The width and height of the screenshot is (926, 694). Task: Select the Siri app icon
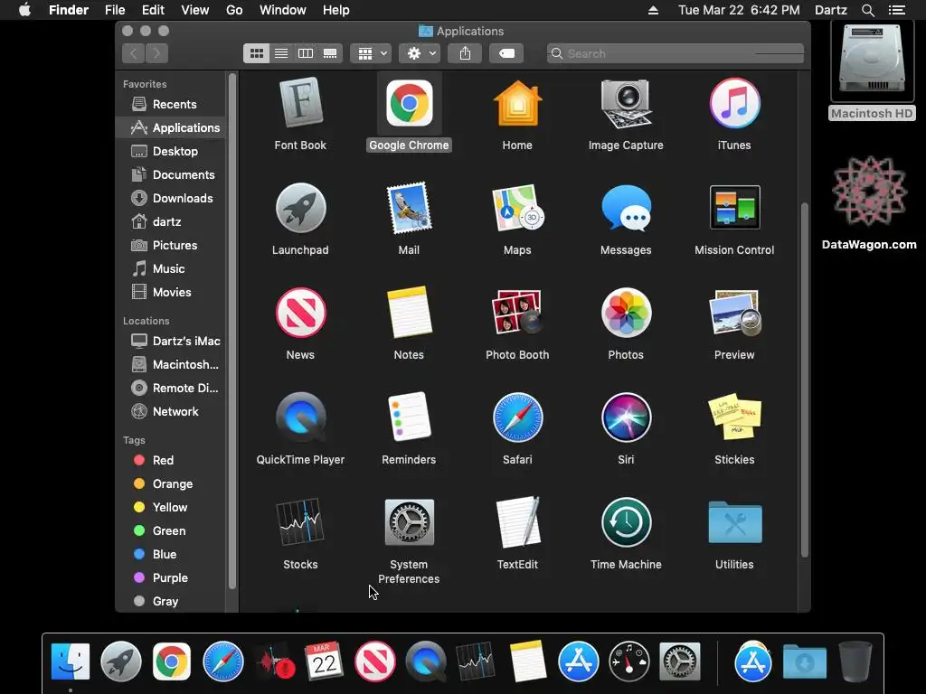click(626, 417)
